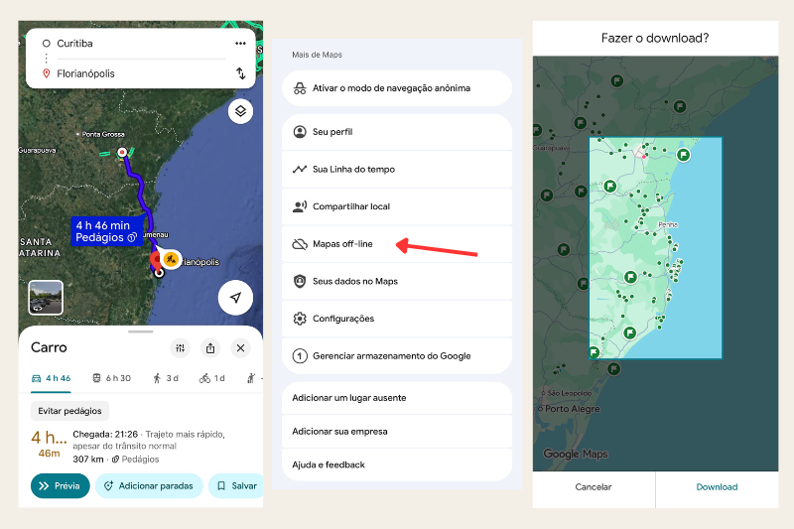The width and height of the screenshot is (794, 529).
Task: Tap Porto Alegre label on download map
Action: [x=573, y=409]
